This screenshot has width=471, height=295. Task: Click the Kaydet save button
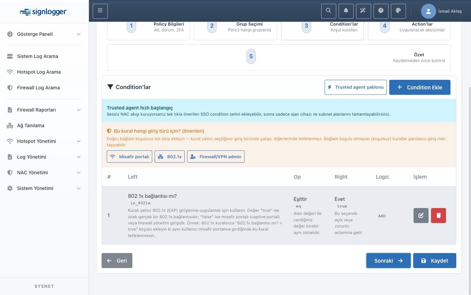point(435,261)
